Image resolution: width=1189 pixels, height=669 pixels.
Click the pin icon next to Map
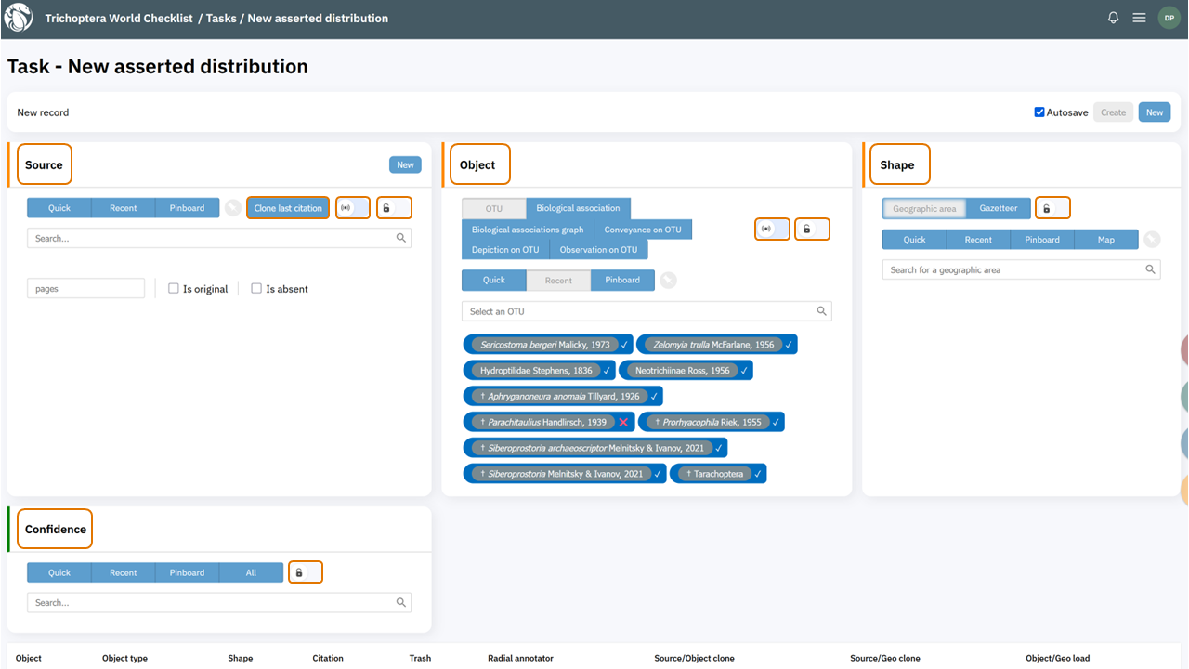click(1152, 240)
